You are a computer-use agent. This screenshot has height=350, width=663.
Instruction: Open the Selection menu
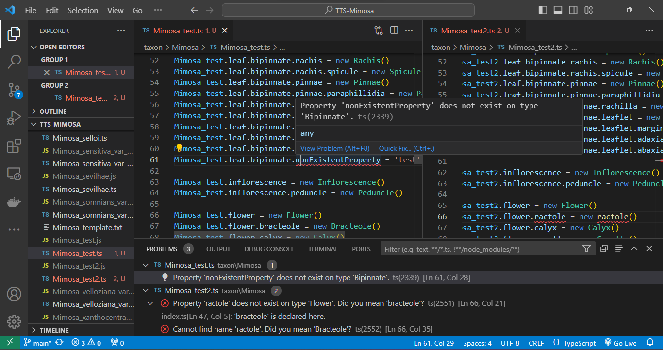[x=83, y=10]
